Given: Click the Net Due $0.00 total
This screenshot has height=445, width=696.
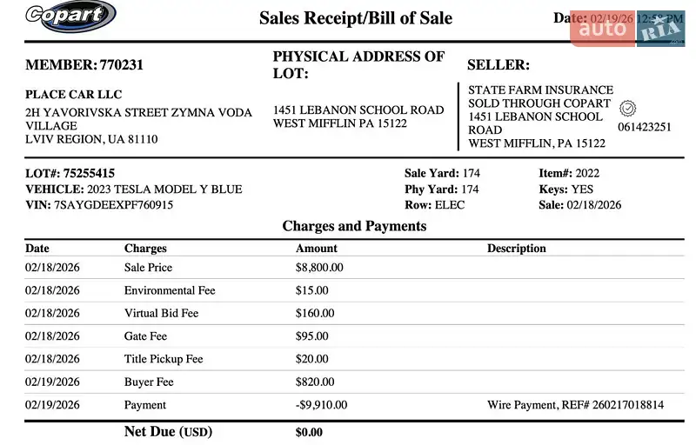Looking at the screenshot, I should [x=309, y=432].
